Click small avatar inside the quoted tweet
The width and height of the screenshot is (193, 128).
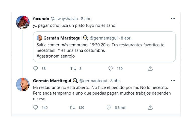coord(39,38)
